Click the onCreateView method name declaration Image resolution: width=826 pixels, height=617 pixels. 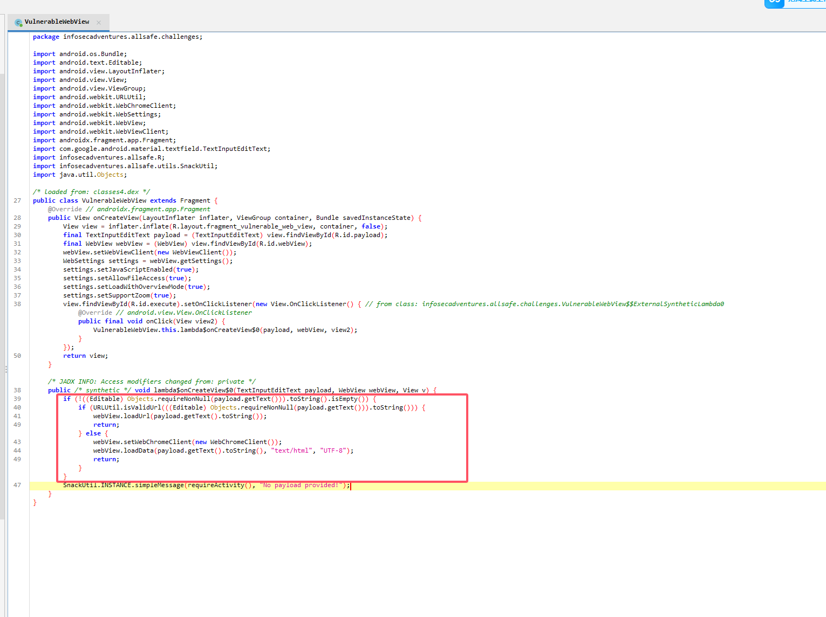(116, 218)
